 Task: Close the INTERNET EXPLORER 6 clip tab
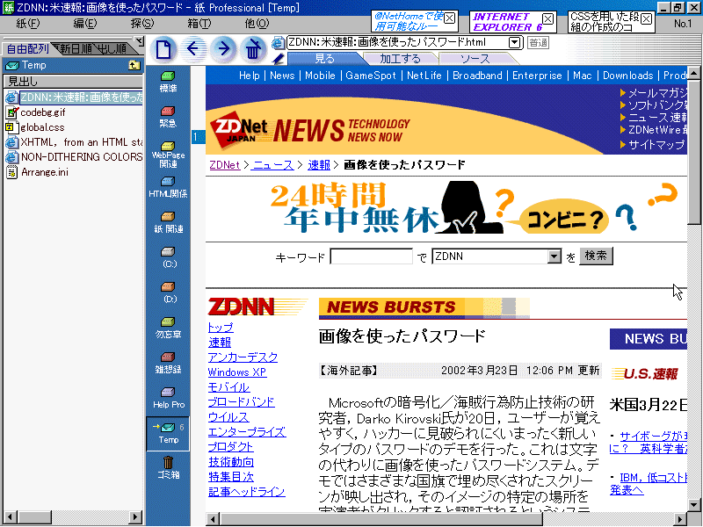[547, 18]
